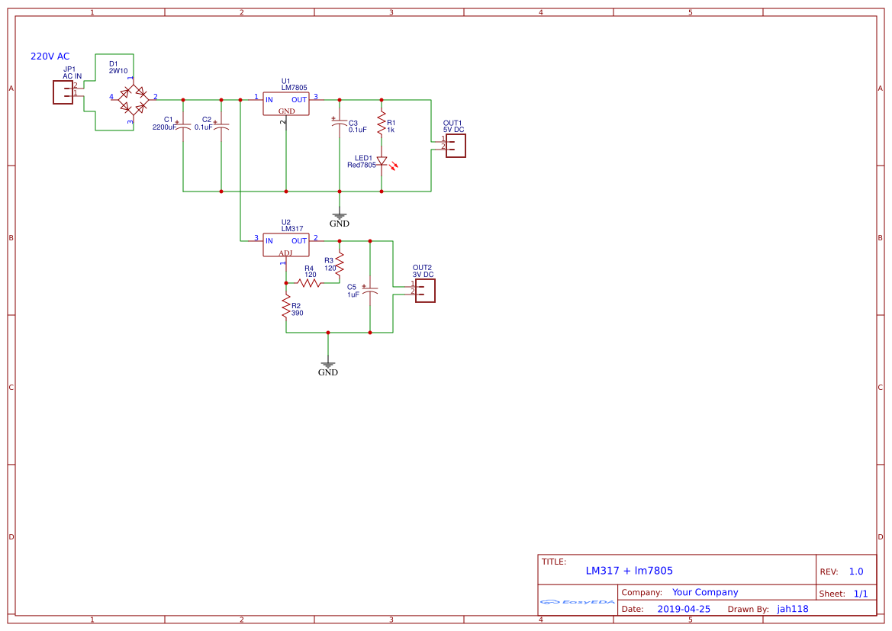892x631 pixels.
Task: Click the Your Company field text
Action: tap(705, 591)
